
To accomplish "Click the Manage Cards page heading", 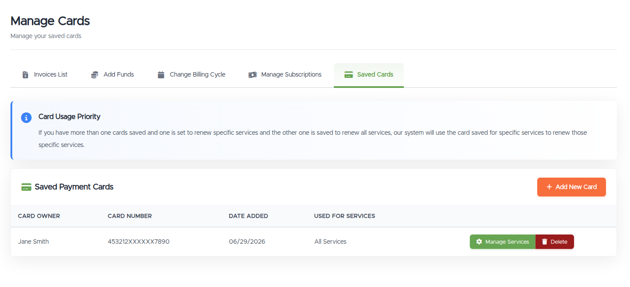I will click(50, 21).
